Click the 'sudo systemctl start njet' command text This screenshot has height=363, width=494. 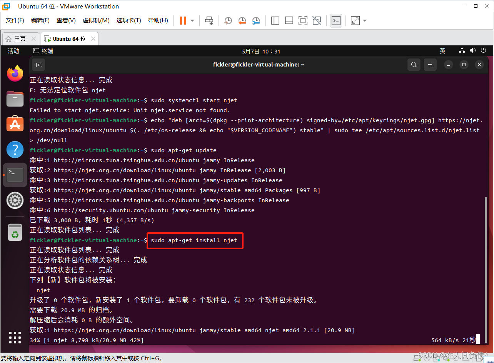[x=194, y=100]
